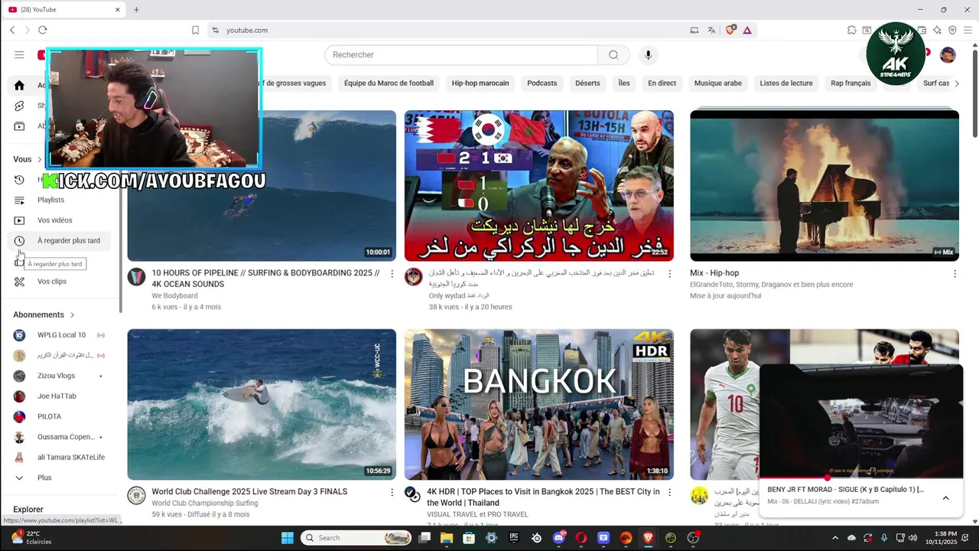Start voice search with the microphone icon

pyautogui.click(x=648, y=54)
